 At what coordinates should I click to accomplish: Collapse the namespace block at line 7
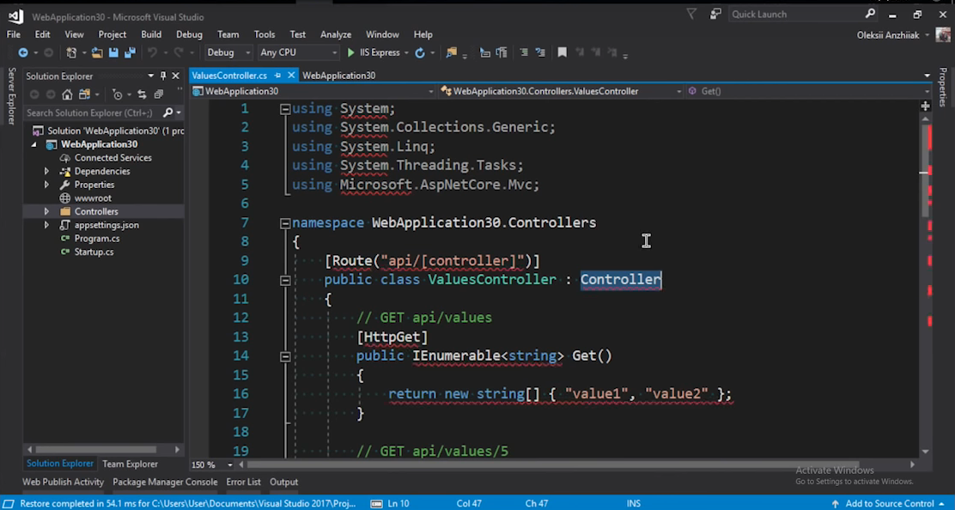tap(285, 223)
